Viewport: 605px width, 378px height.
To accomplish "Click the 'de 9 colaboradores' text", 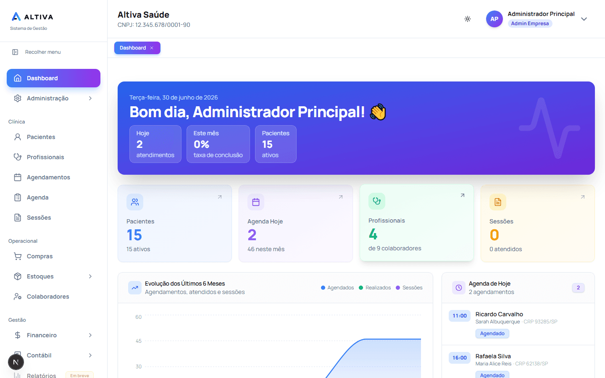I will click(395, 248).
